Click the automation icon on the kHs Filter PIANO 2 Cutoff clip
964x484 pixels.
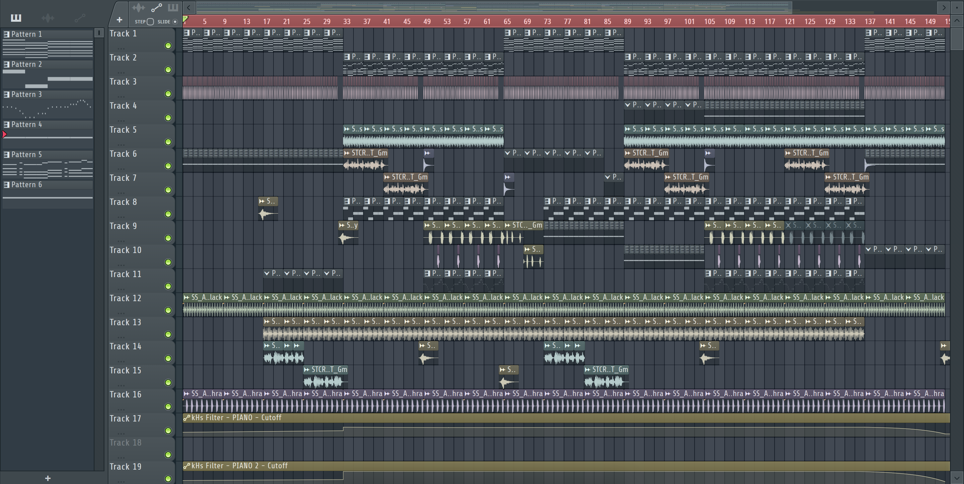click(x=186, y=466)
